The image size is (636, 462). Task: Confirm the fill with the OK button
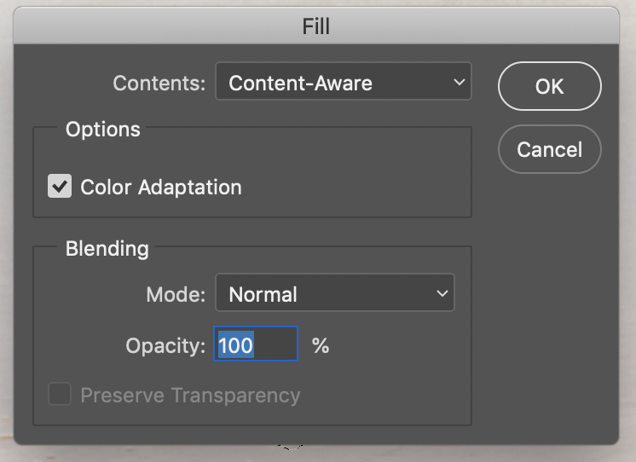click(x=549, y=85)
